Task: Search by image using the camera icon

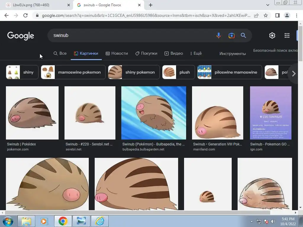Action: [x=231, y=35]
